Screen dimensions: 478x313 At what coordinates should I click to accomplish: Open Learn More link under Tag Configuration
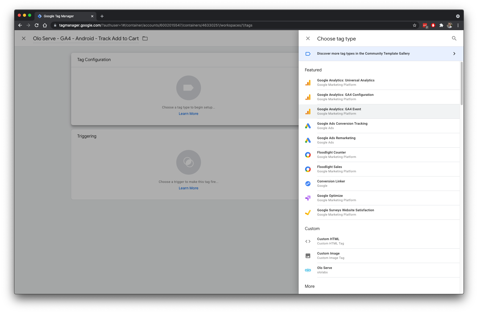pyautogui.click(x=189, y=114)
